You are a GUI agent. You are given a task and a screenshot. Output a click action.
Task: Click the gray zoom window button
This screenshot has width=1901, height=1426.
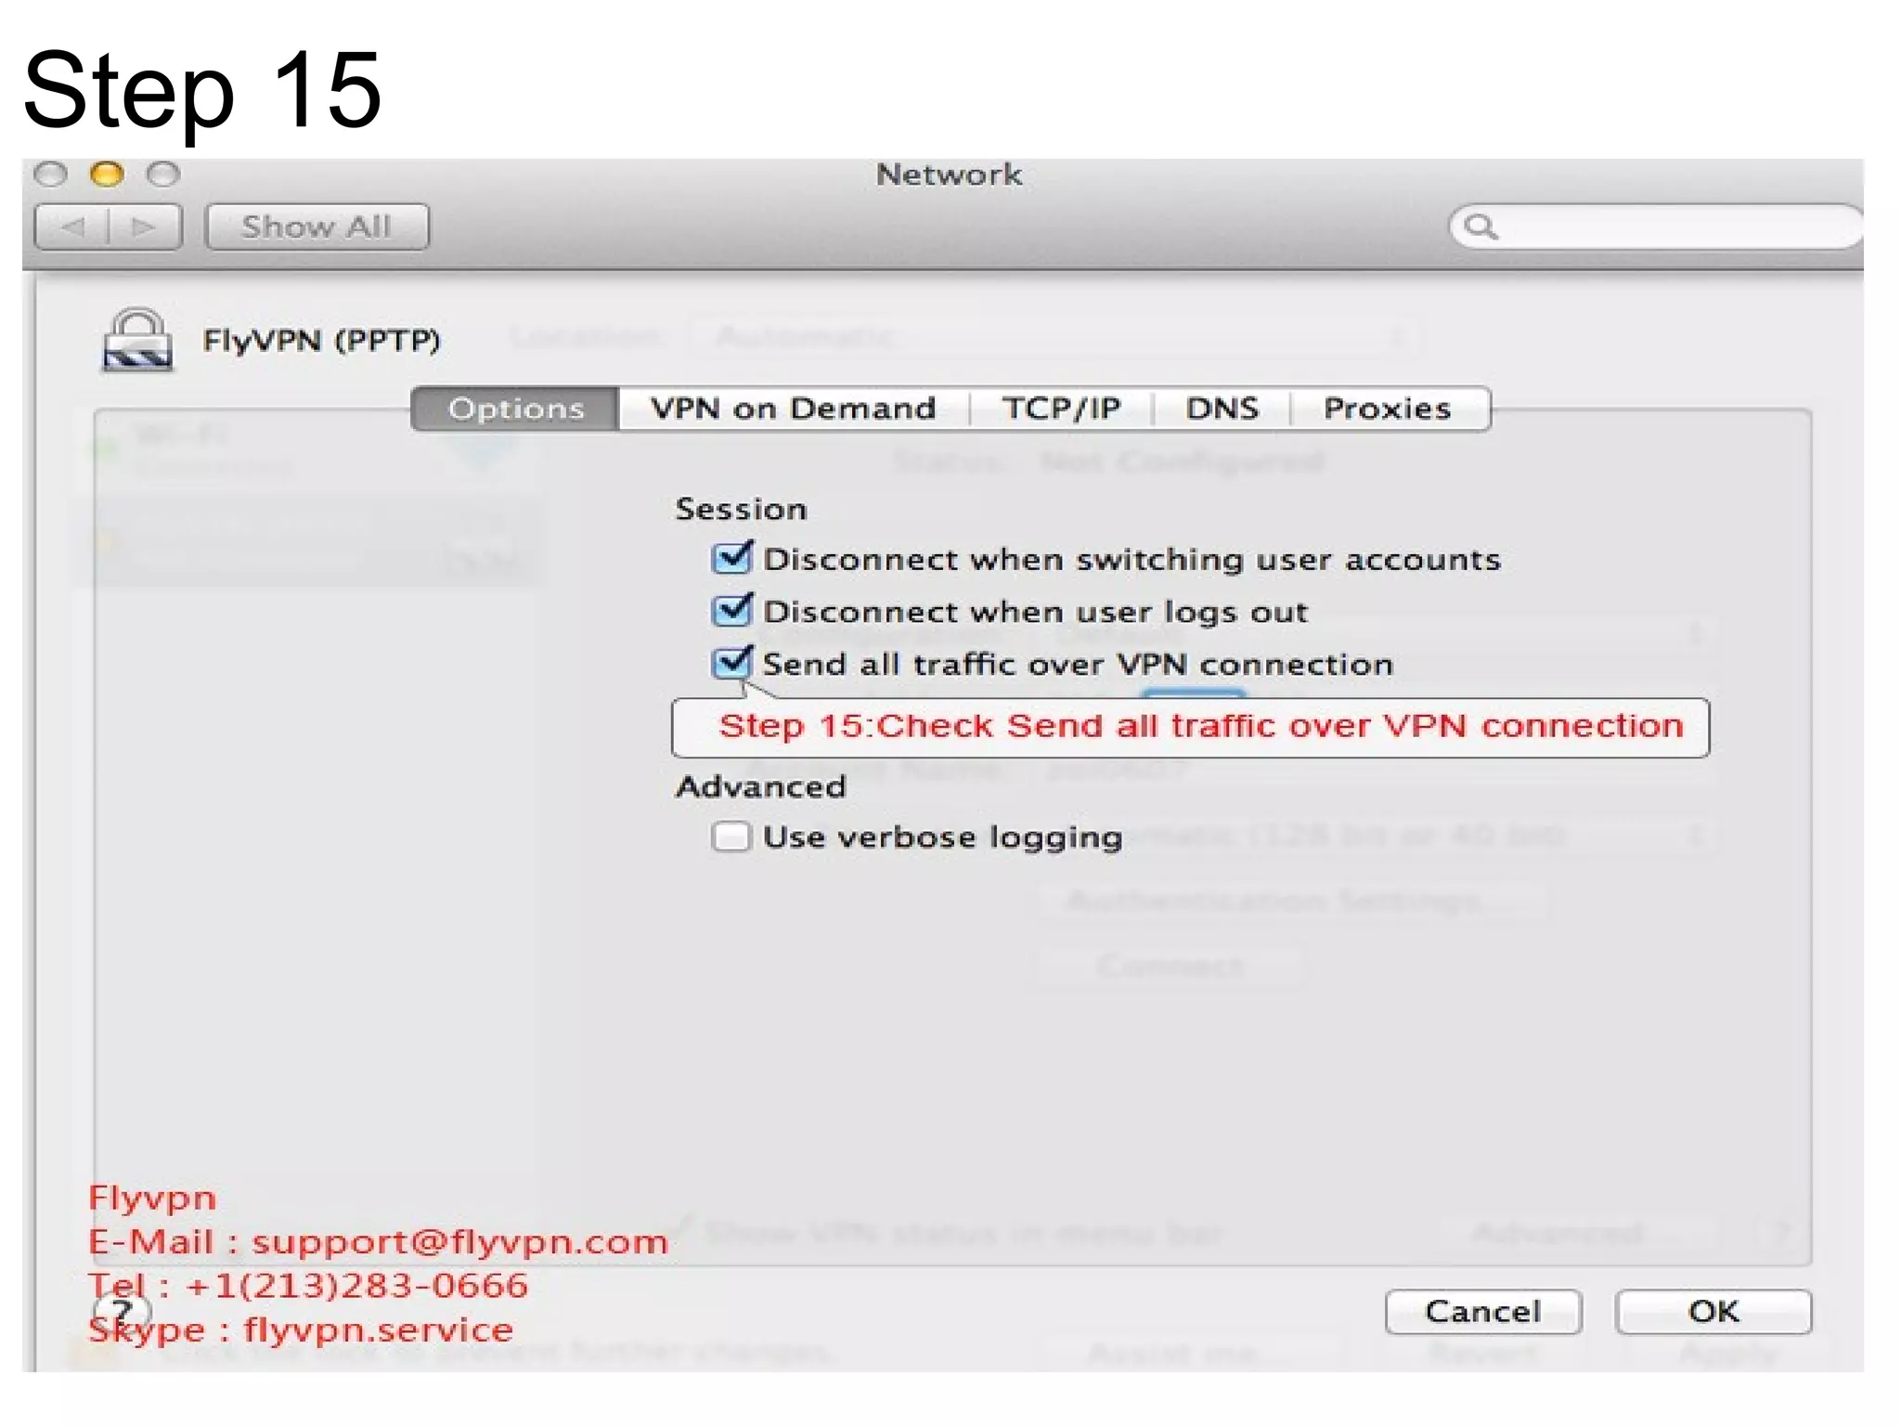click(163, 175)
